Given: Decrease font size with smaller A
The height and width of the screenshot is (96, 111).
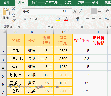Looking at the screenshot, I should [x=81, y=11].
